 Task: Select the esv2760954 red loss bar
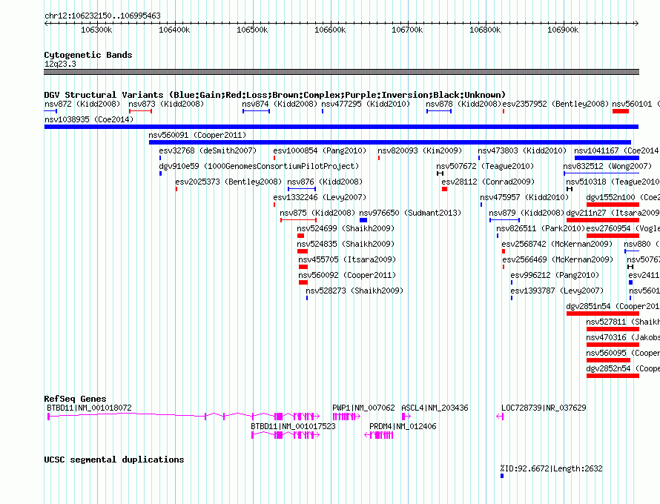point(613,236)
